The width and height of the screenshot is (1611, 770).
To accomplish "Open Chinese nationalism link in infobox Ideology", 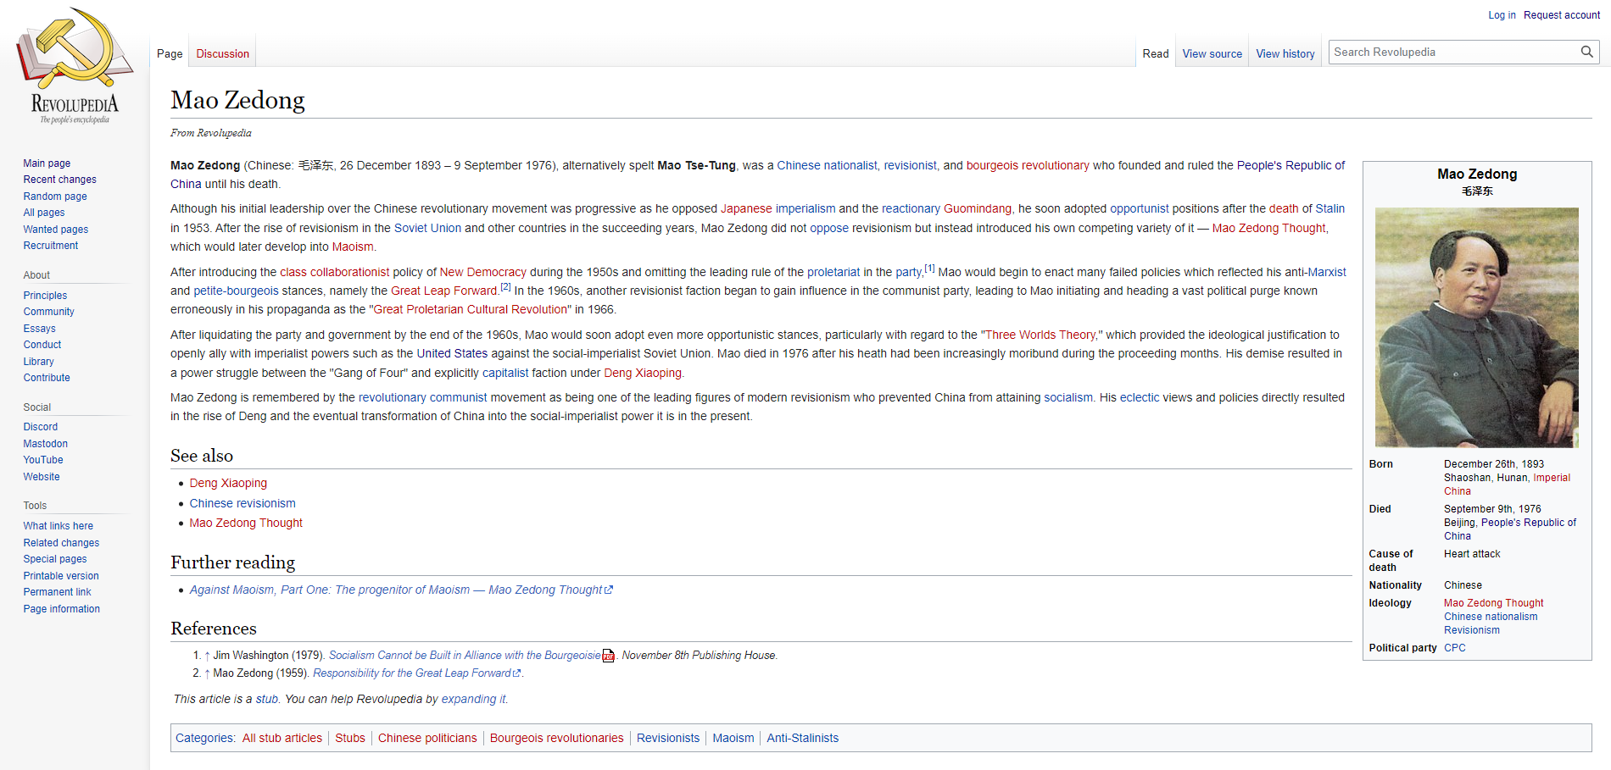I will tap(1491, 617).
